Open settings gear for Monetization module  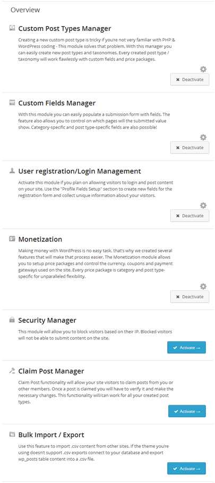coord(203,286)
